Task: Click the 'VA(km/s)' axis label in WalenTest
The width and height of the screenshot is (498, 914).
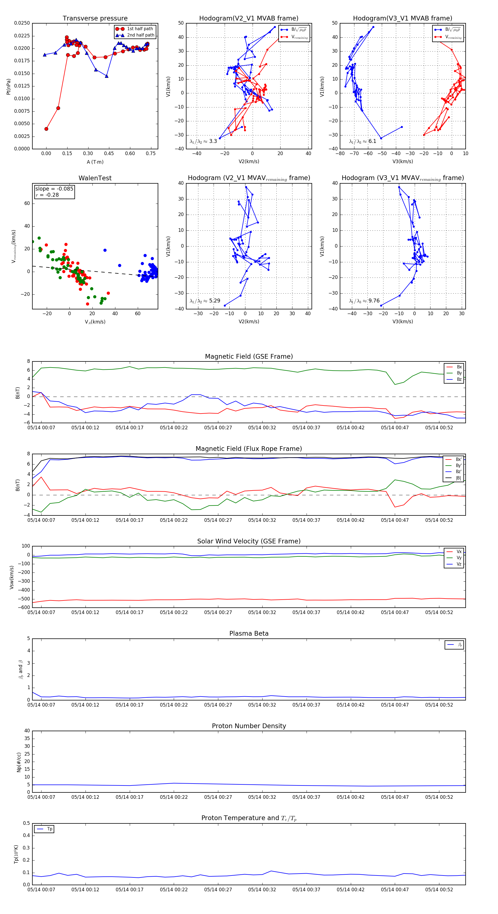Action: (95, 322)
